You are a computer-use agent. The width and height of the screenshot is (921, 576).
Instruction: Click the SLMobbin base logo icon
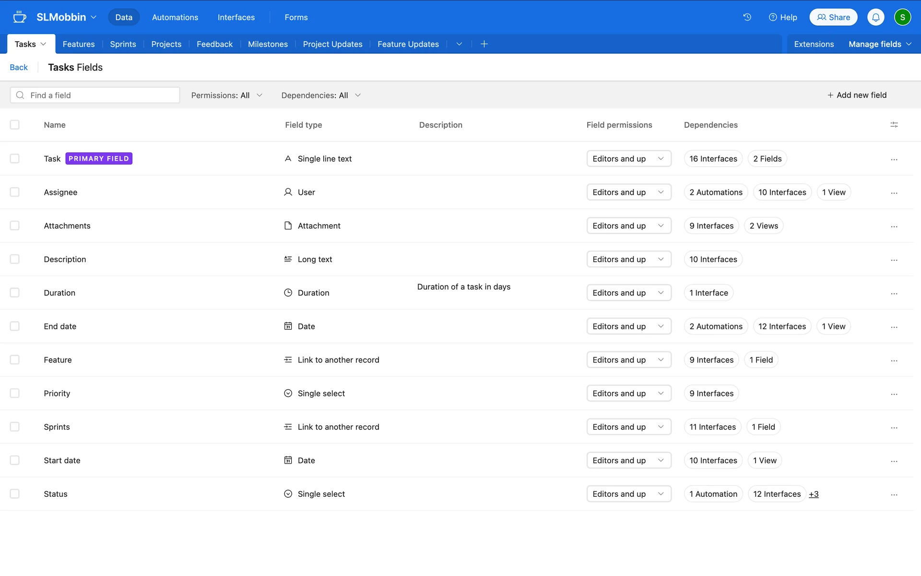[19, 17]
